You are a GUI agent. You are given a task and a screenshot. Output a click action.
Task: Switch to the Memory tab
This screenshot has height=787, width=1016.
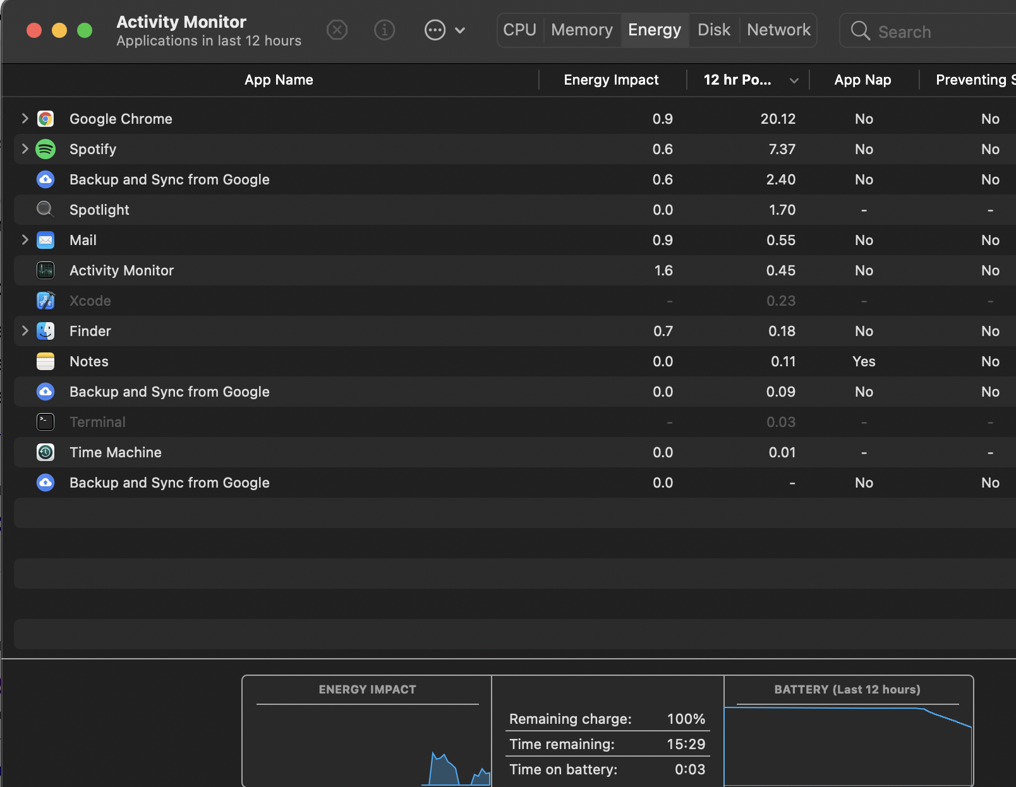coord(582,30)
